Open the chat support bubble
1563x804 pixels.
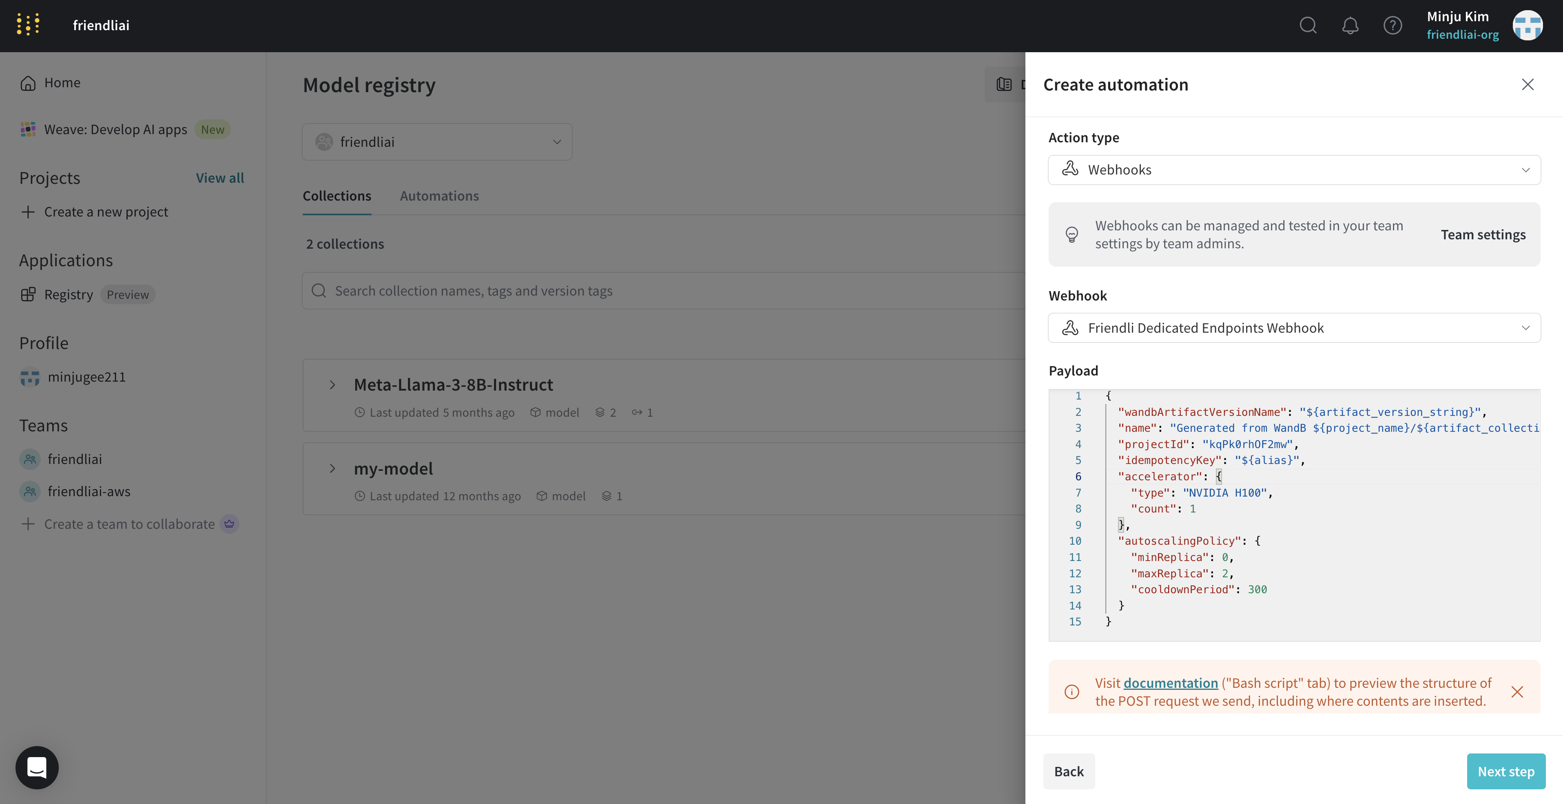pyautogui.click(x=36, y=767)
